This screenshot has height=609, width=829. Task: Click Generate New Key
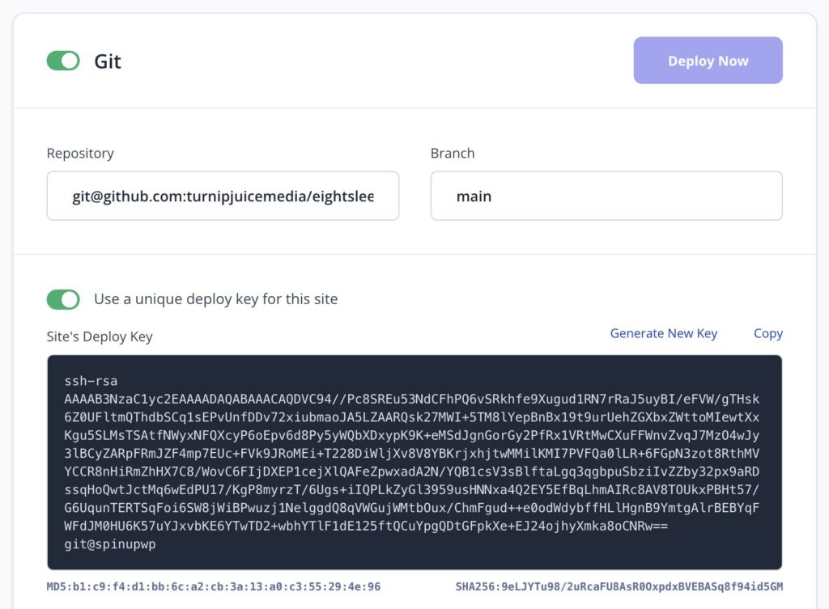663,333
